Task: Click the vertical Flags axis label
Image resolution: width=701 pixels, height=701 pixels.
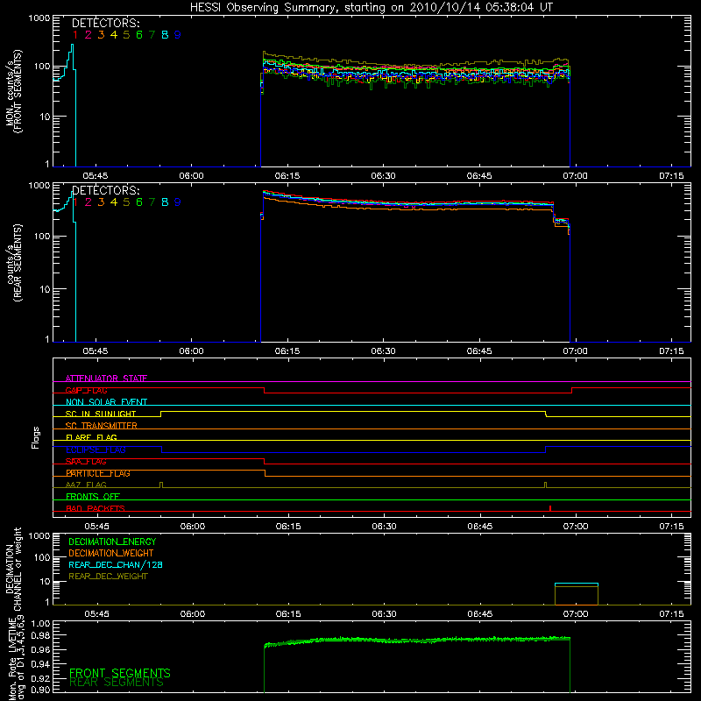Action: pos(35,437)
